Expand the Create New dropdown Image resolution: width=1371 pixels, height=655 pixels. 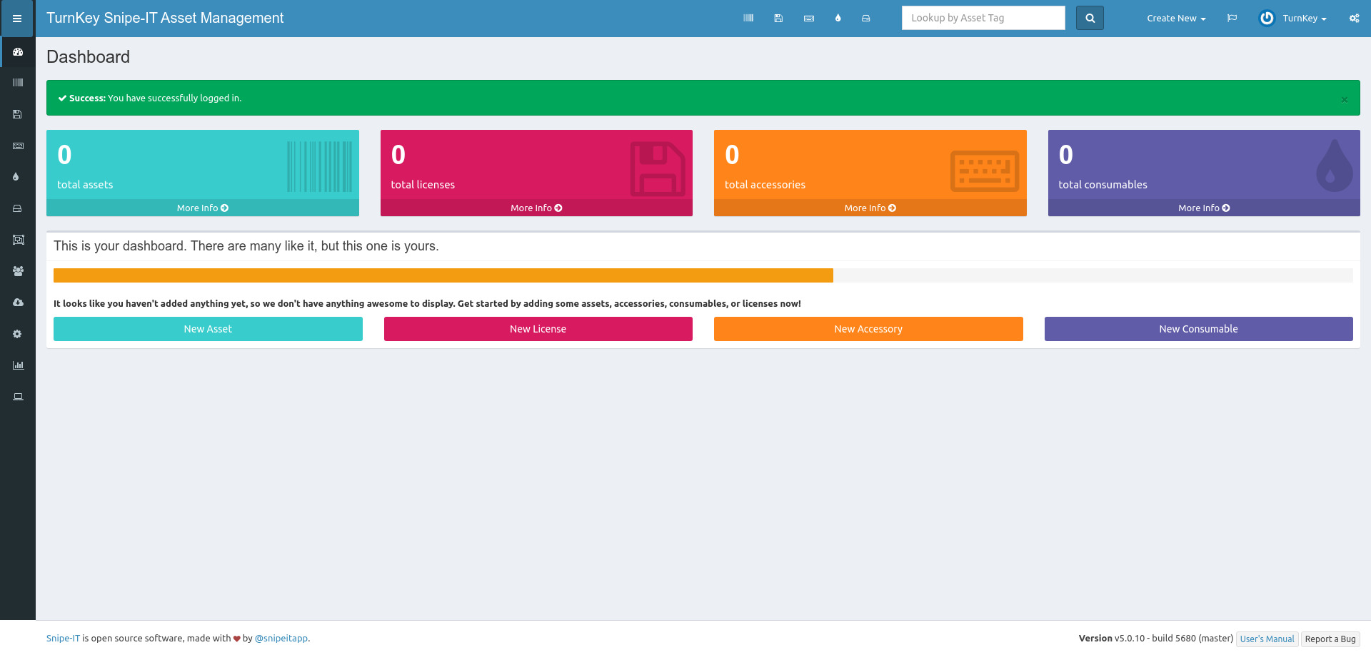[x=1175, y=19]
